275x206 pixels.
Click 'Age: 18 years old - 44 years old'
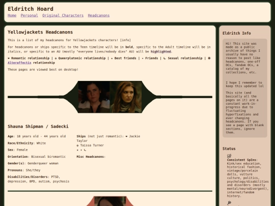[37, 136]
